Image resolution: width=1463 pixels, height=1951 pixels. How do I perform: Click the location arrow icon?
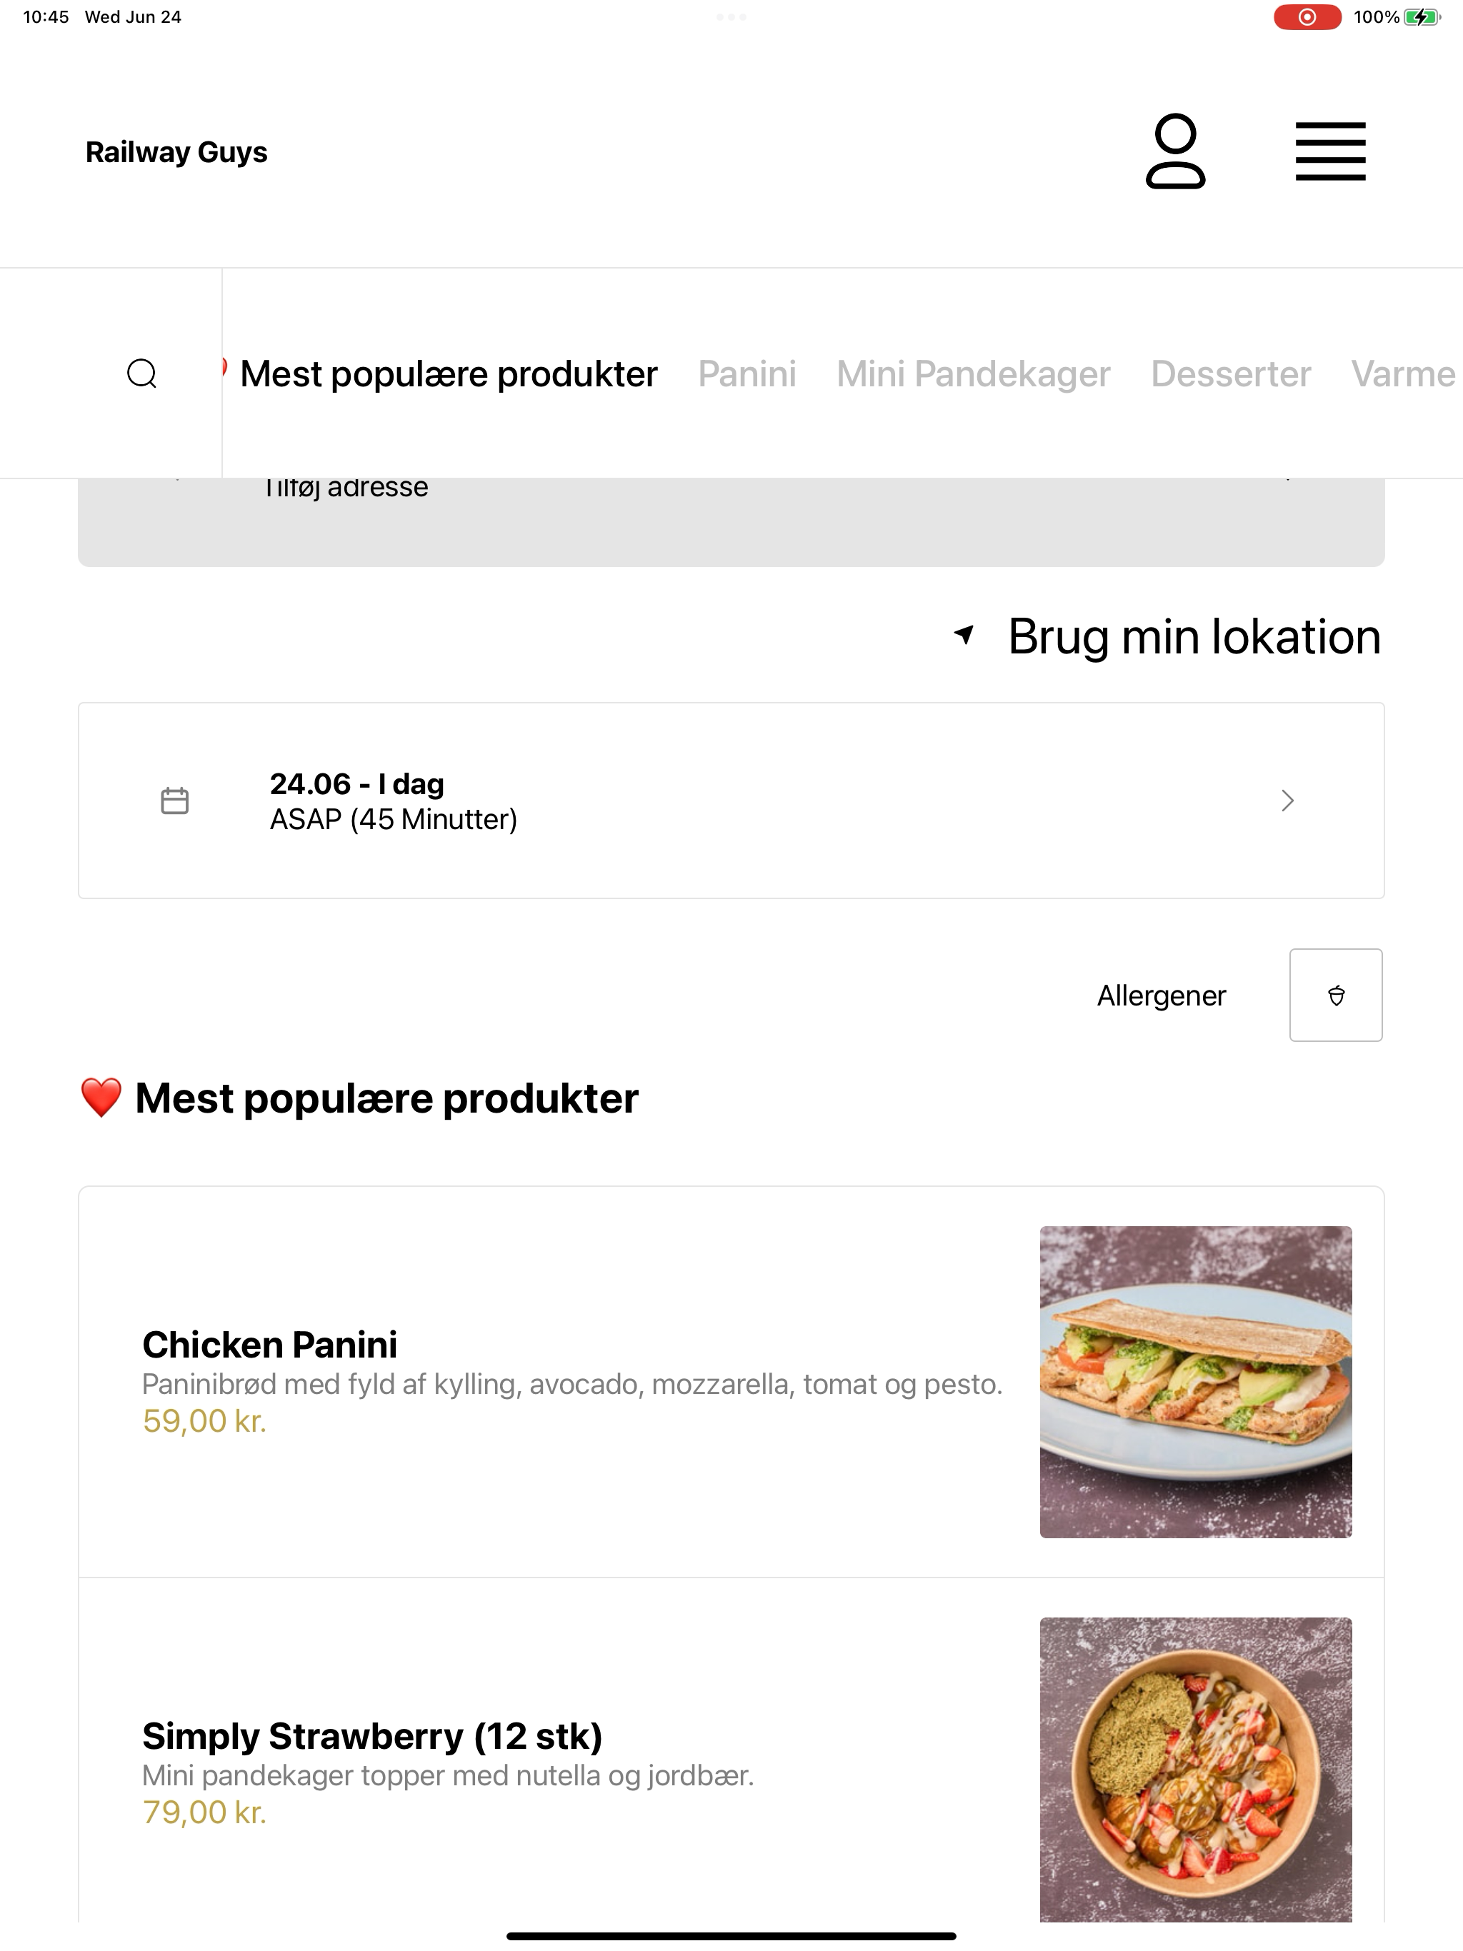(964, 634)
